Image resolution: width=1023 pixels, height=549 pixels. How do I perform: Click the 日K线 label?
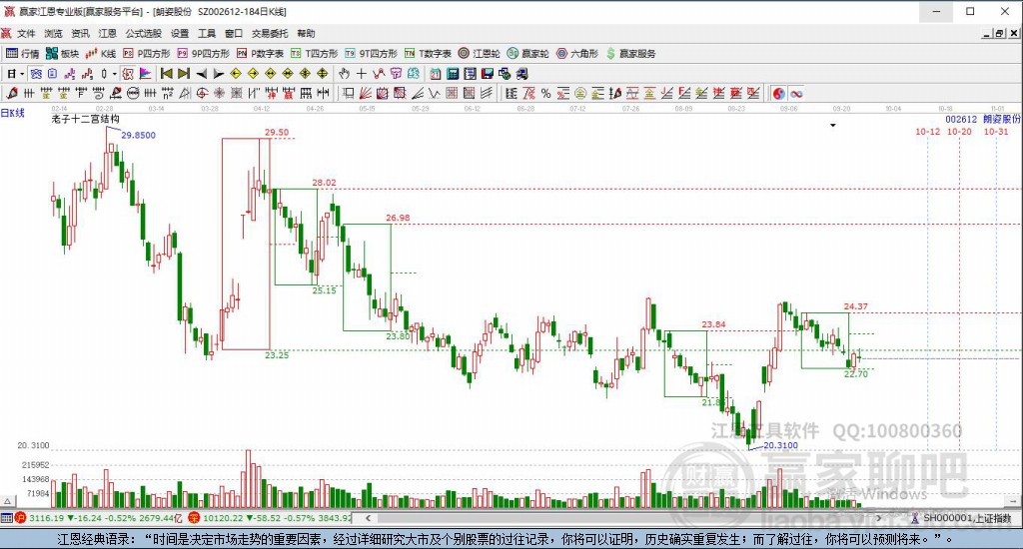[x=12, y=113]
